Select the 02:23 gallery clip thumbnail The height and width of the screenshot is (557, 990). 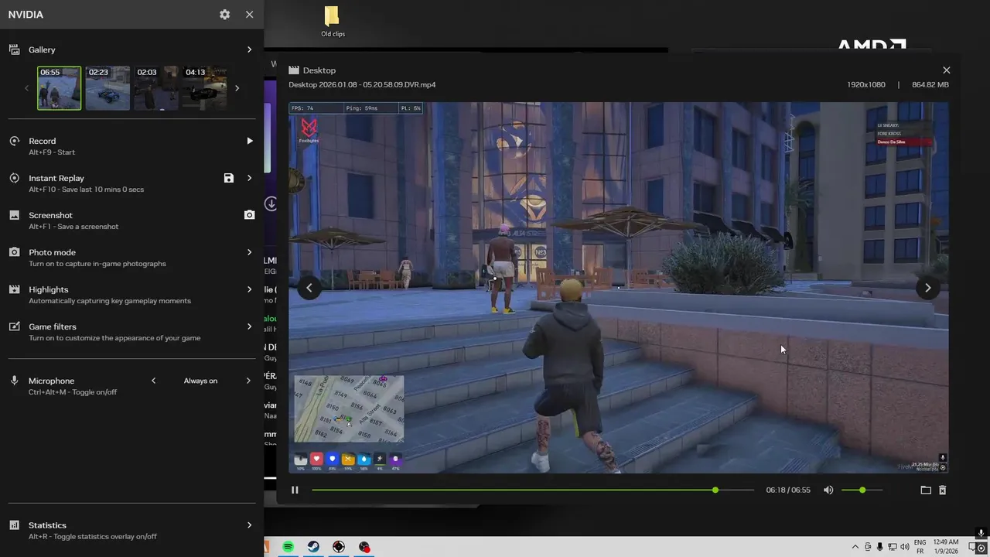coord(108,88)
